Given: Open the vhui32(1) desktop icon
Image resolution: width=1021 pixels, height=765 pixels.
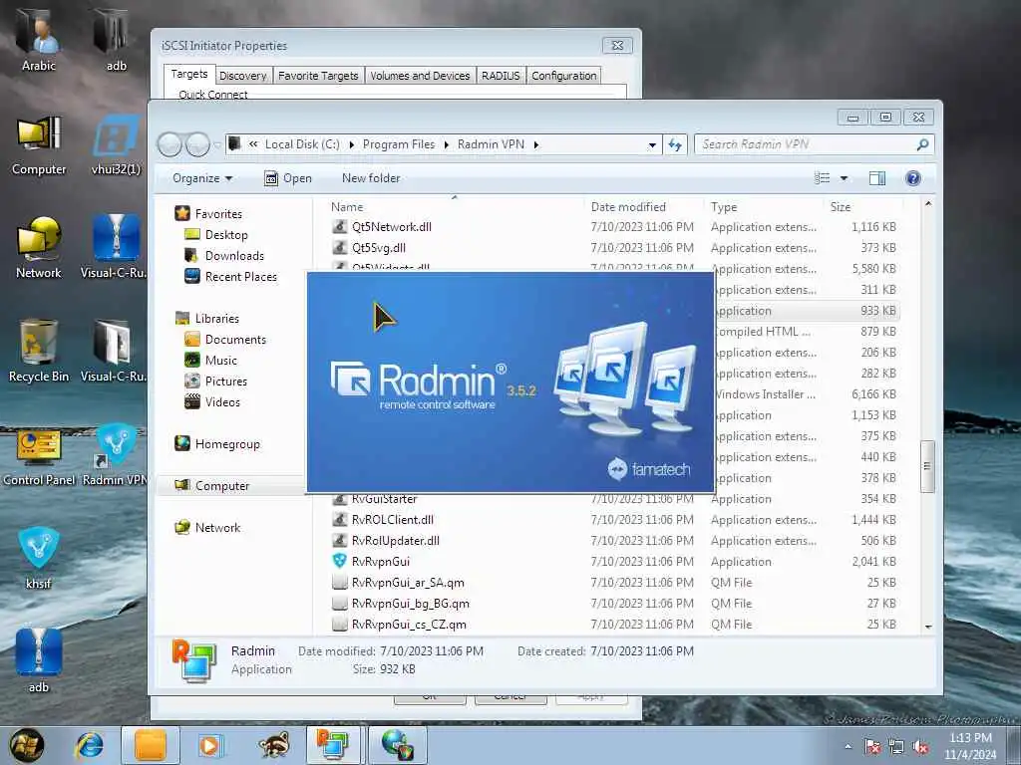Looking at the screenshot, I should click(116, 146).
